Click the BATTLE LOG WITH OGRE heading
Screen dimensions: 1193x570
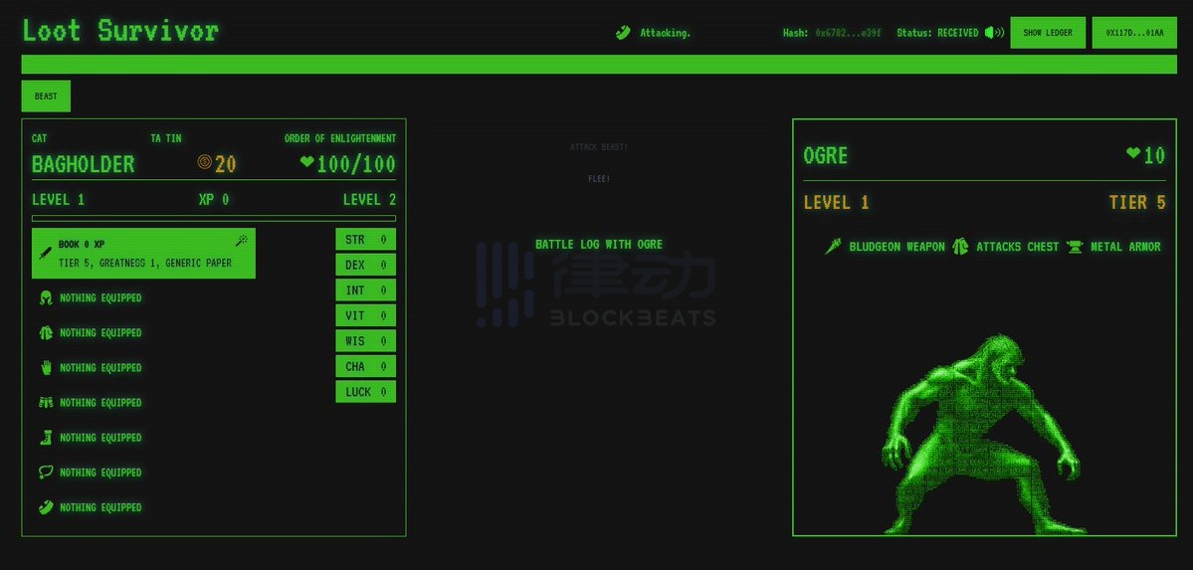[x=599, y=245]
